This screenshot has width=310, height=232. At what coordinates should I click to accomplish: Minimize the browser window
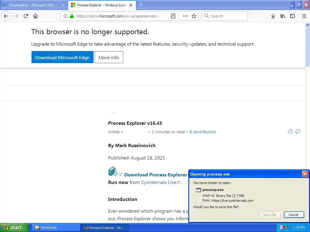point(292,5)
